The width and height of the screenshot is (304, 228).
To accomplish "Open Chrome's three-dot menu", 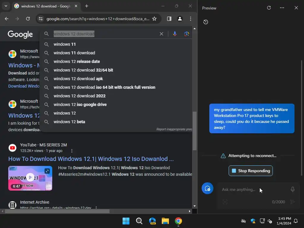I will pyautogui.click(x=191, y=19).
